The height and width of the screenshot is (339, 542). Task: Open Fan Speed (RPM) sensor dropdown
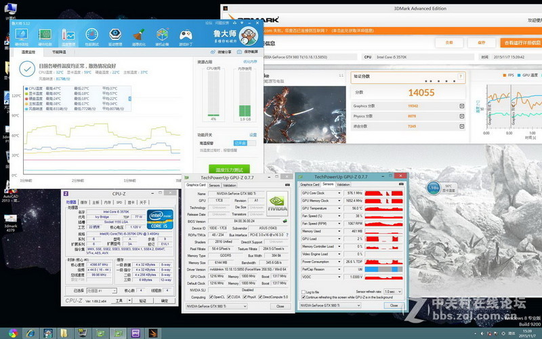pyautogui.click(x=339, y=224)
